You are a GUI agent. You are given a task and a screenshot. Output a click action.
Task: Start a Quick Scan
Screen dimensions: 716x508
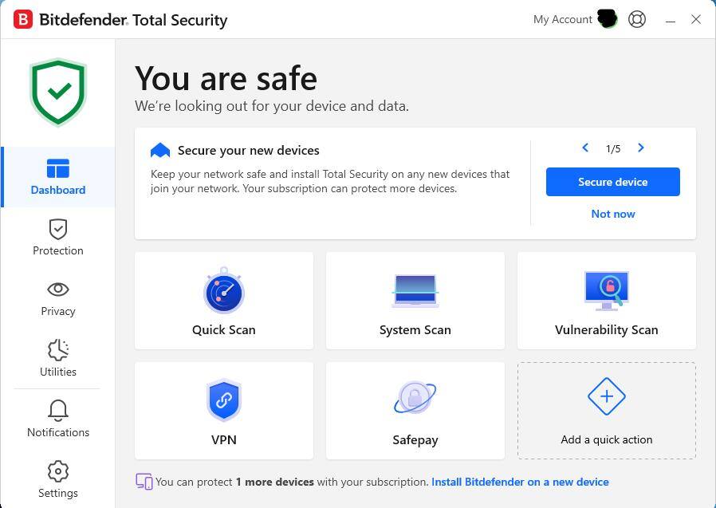click(223, 301)
